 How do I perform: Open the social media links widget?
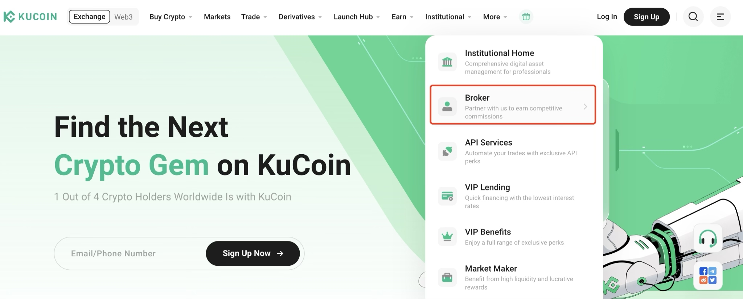tap(707, 275)
